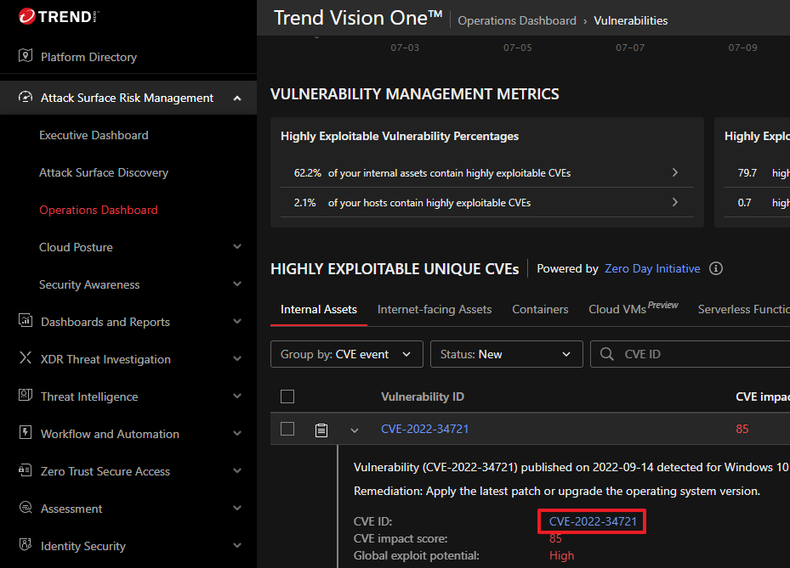Click the Threat Intelligence sidebar icon
This screenshot has width=790, height=568.
[26, 396]
